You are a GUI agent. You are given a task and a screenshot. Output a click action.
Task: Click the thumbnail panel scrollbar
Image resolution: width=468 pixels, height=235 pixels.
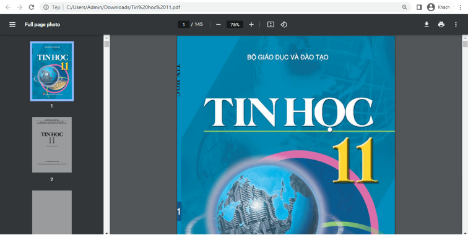[x=106, y=44]
